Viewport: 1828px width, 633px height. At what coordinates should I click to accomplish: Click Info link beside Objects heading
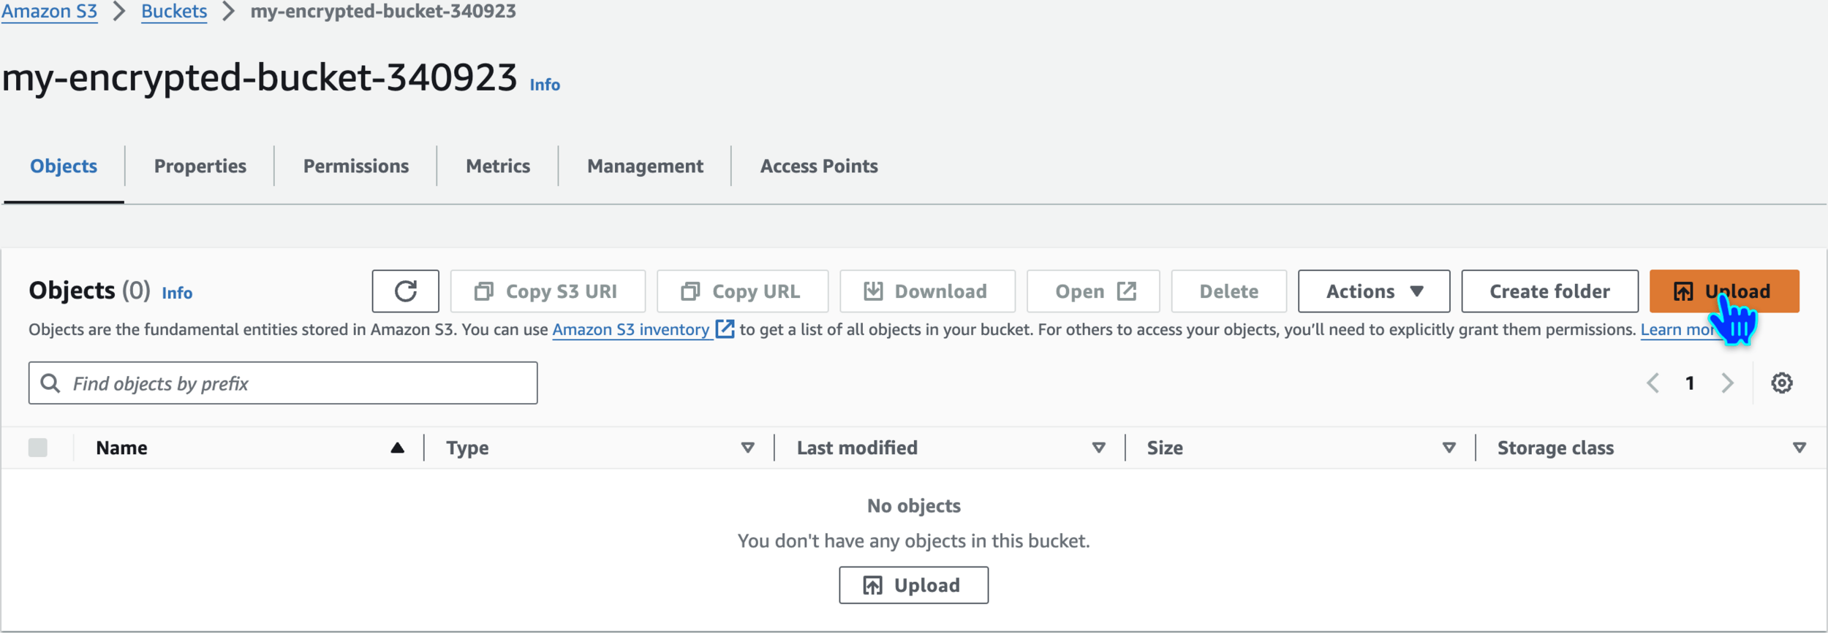[x=177, y=293]
